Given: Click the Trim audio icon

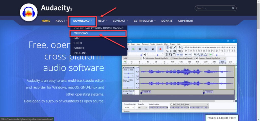Looking at the screenshot, I should pyautogui.click(x=178, y=55).
